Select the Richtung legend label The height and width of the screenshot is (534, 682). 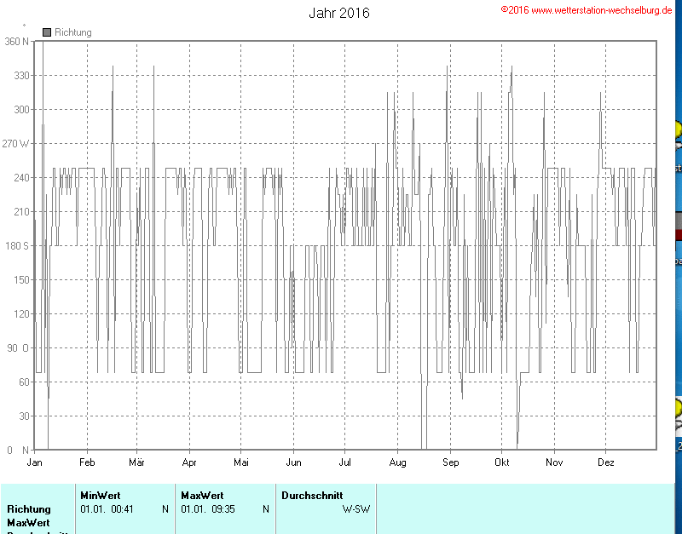(73, 32)
